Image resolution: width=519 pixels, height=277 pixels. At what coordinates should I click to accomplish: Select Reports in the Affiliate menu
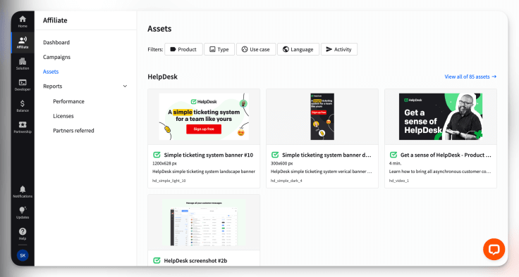53,86
